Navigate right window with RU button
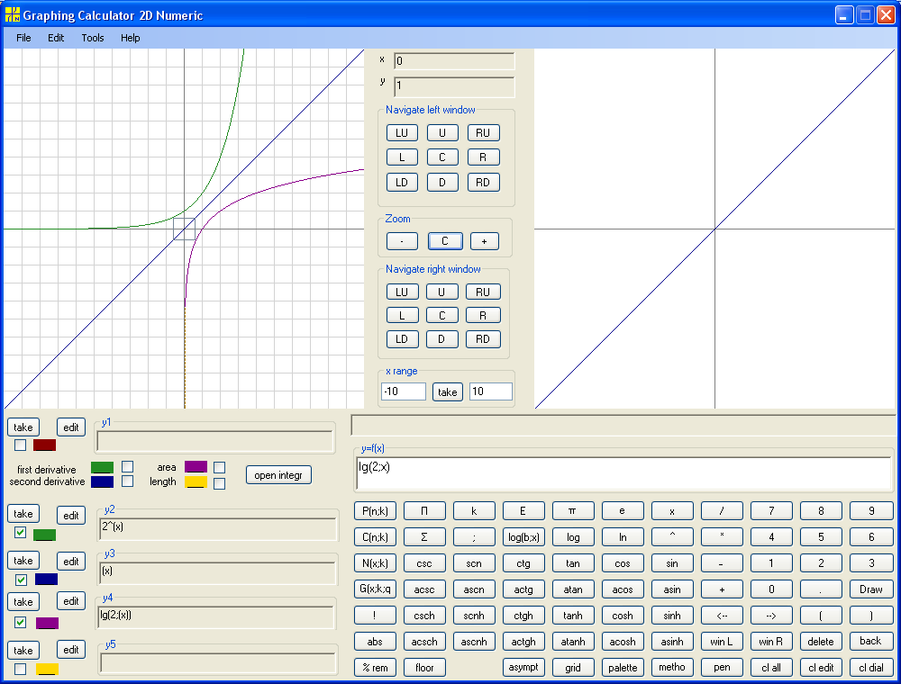This screenshot has height=684, width=901. (x=483, y=292)
